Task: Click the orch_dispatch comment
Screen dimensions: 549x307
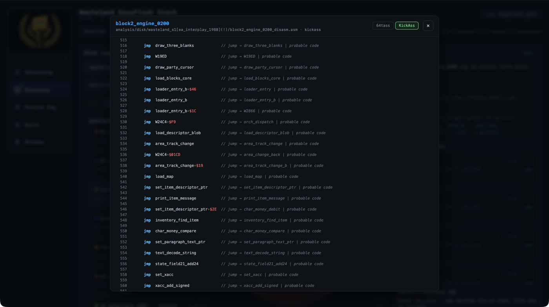Action: pyautogui.click(x=265, y=122)
